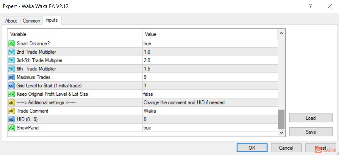Click the 'ShowPanel' variable name

28,128
